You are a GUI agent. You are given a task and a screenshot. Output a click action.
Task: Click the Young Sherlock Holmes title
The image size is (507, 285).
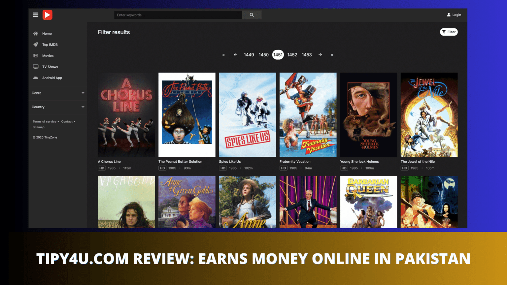359,162
